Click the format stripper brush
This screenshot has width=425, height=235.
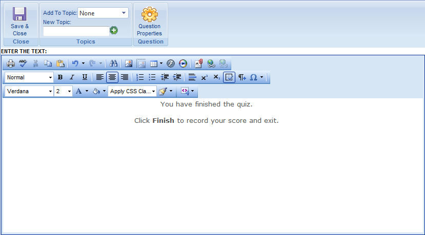click(x=163, y=91)
